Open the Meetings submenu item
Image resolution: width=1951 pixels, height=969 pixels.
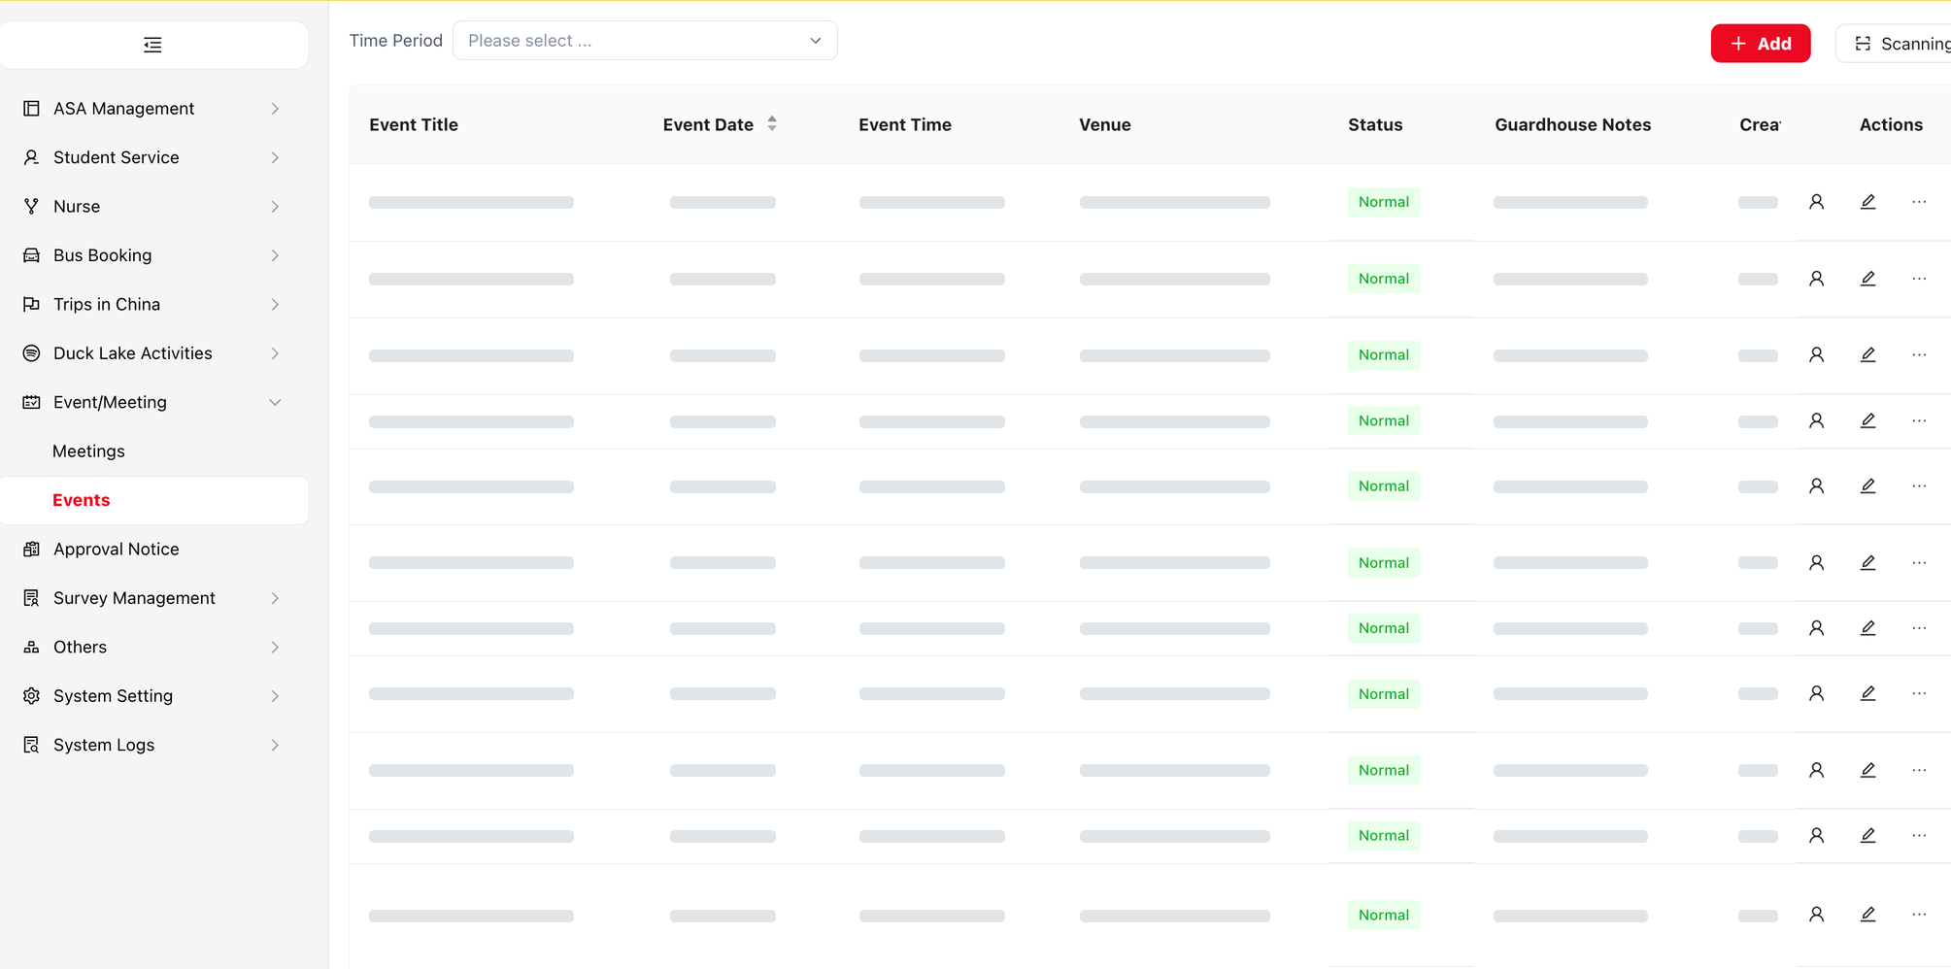coord(88,451)
